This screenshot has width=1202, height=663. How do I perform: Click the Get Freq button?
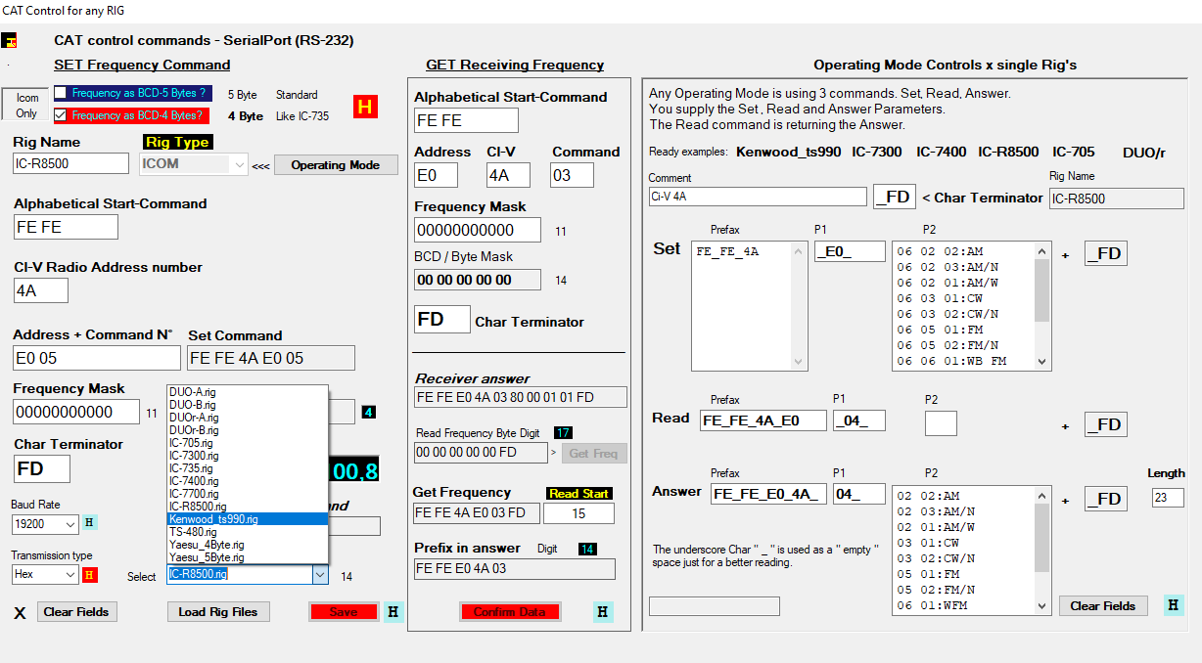click(593, 453)
